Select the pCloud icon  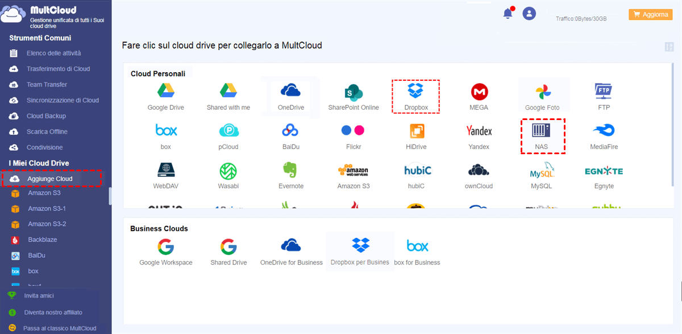pyautogui.click(x=228, y=131)
